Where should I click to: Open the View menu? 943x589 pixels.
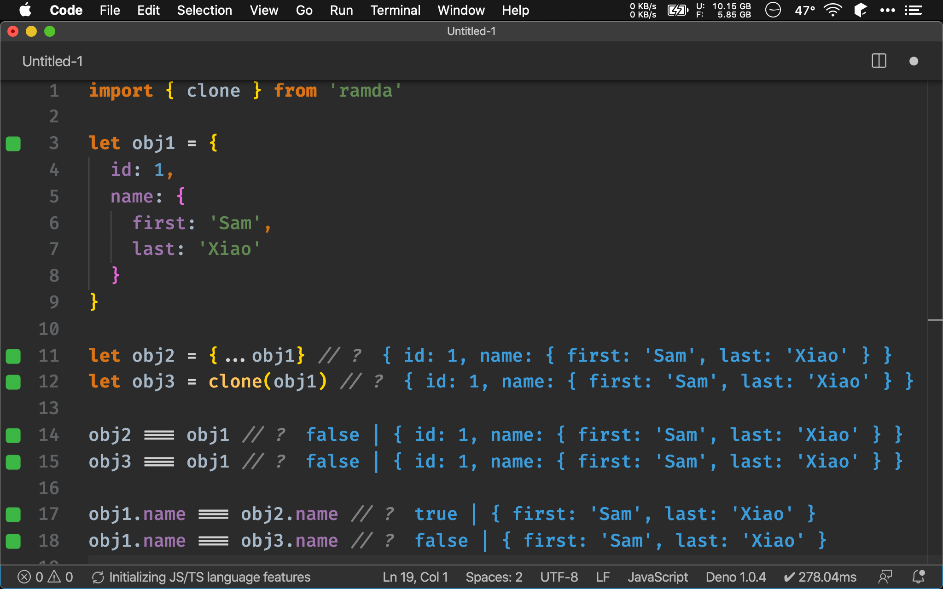(264, 10)
